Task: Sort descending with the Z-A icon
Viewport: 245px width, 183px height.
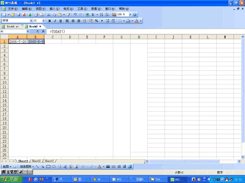Action: [x=107, y=15]
